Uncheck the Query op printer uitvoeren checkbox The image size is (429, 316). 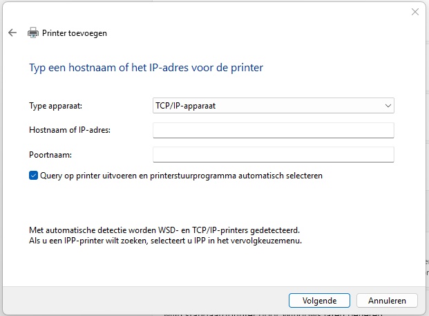[x=33, y=176]
